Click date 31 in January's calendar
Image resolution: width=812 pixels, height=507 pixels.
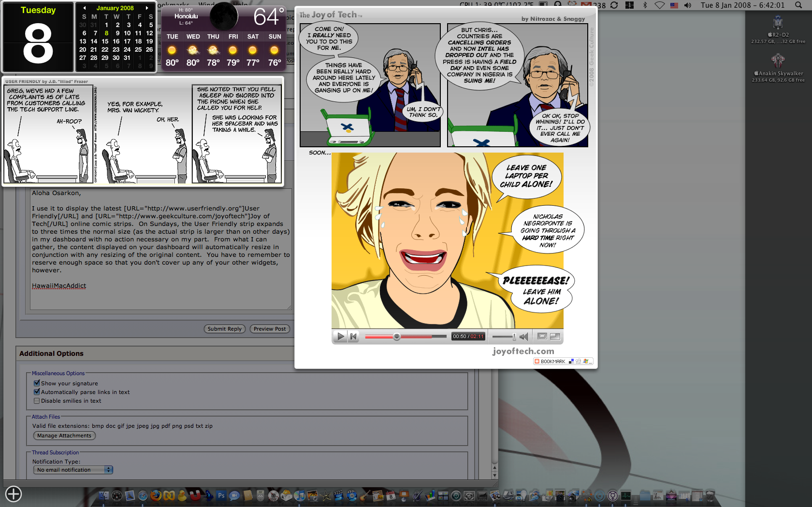coord(127,58)
